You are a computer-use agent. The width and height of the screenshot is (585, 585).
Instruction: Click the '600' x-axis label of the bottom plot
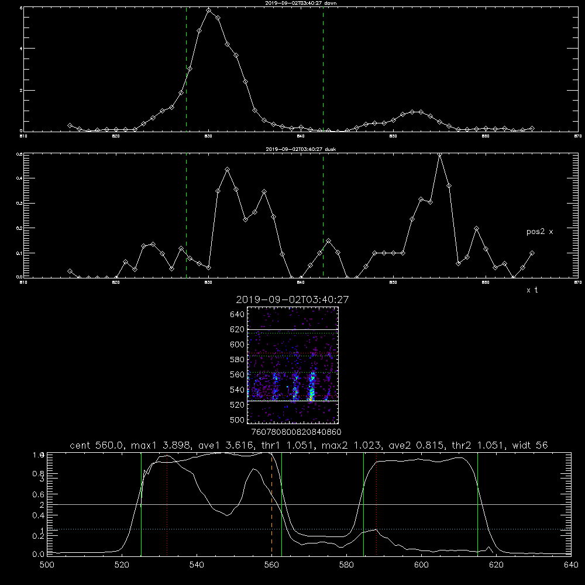421,565
